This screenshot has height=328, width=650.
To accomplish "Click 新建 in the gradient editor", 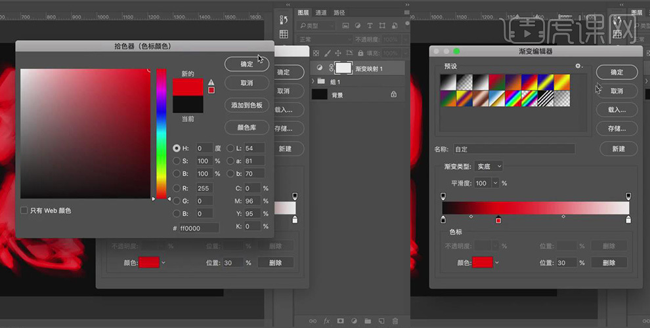I will pos(618,149).
